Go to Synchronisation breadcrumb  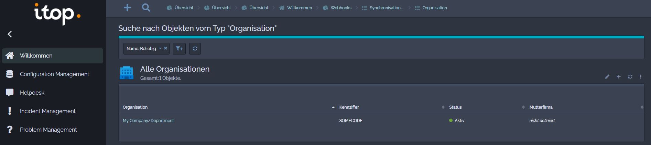382,8
